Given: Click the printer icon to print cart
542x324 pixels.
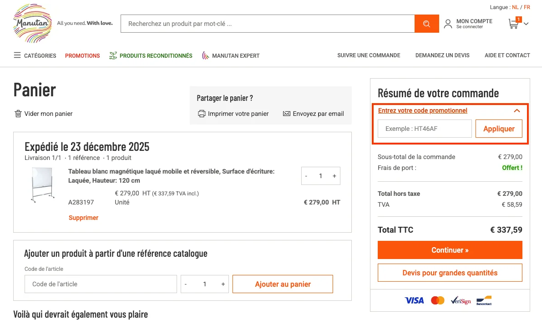Looking at the screenshot, I should pos(202,114).
